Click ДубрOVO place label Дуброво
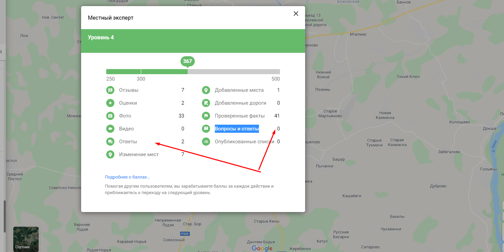The image size is (504, 252). [438, 186]
